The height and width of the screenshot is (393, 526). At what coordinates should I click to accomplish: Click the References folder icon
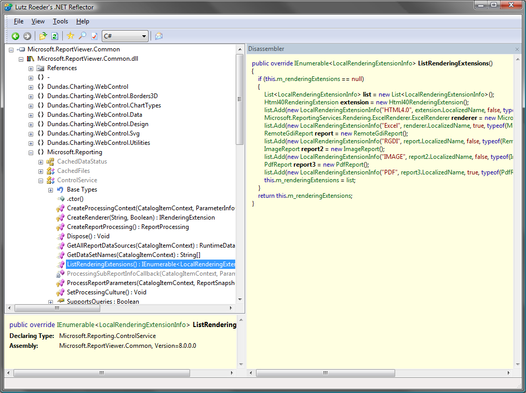pyautogui.click(x=41, y=68)
